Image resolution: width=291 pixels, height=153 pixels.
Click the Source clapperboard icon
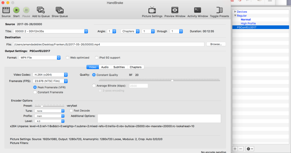tap(6, 10)
